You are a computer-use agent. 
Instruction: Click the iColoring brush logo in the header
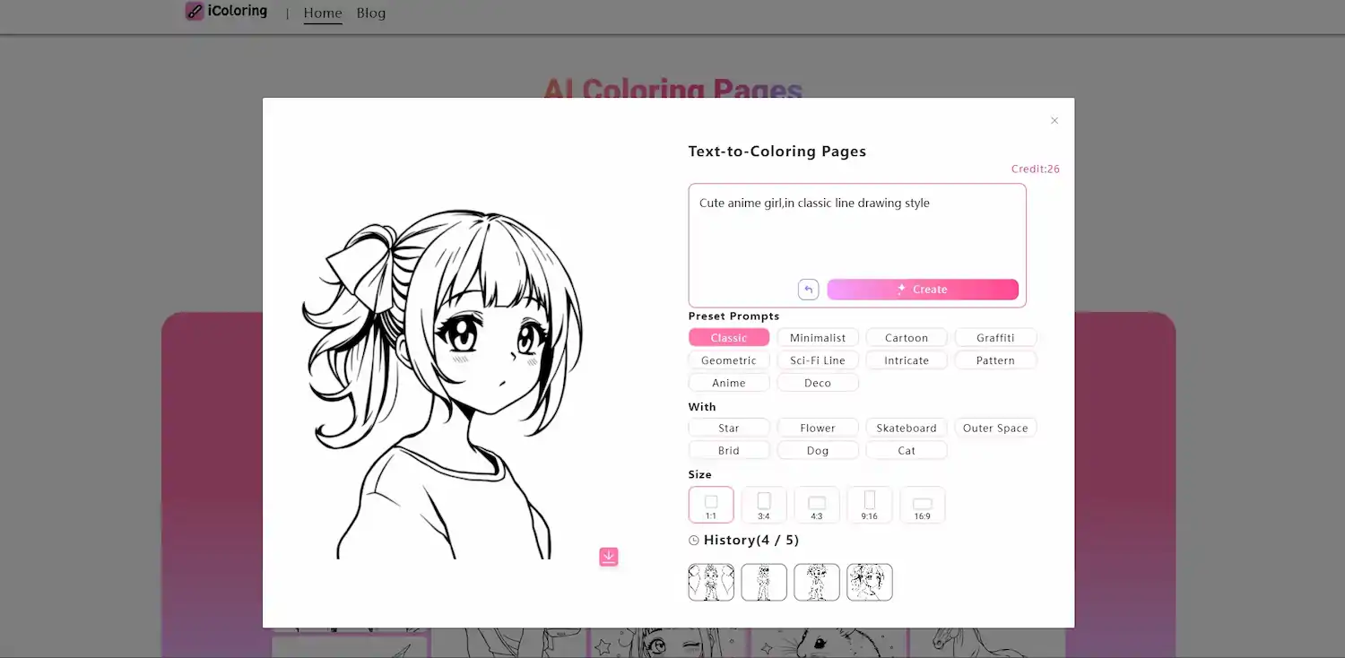point(194,11)
